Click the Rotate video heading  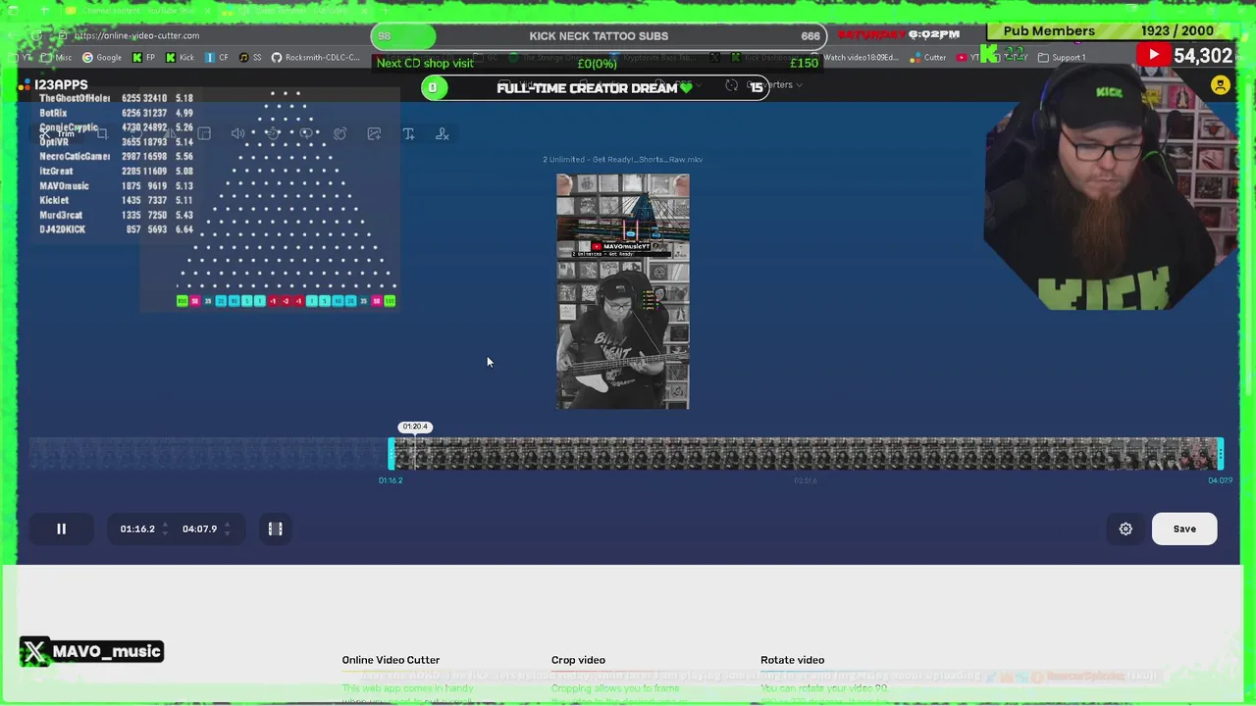coord(792,660)
